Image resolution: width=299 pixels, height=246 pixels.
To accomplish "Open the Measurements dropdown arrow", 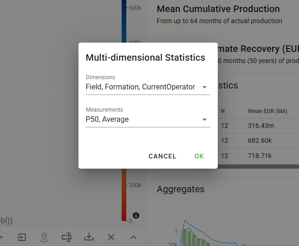I will click(204, 120).
